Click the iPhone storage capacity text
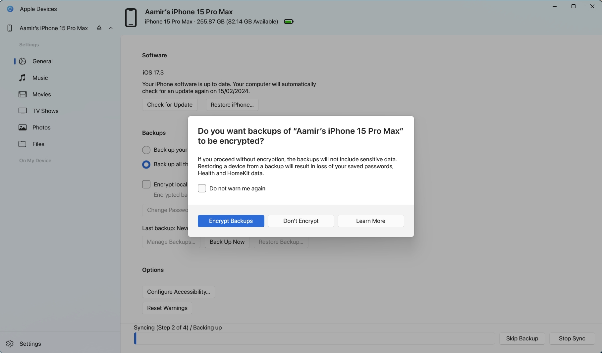The width and height of the screenshot is (602, 353). tap(211, 22)
